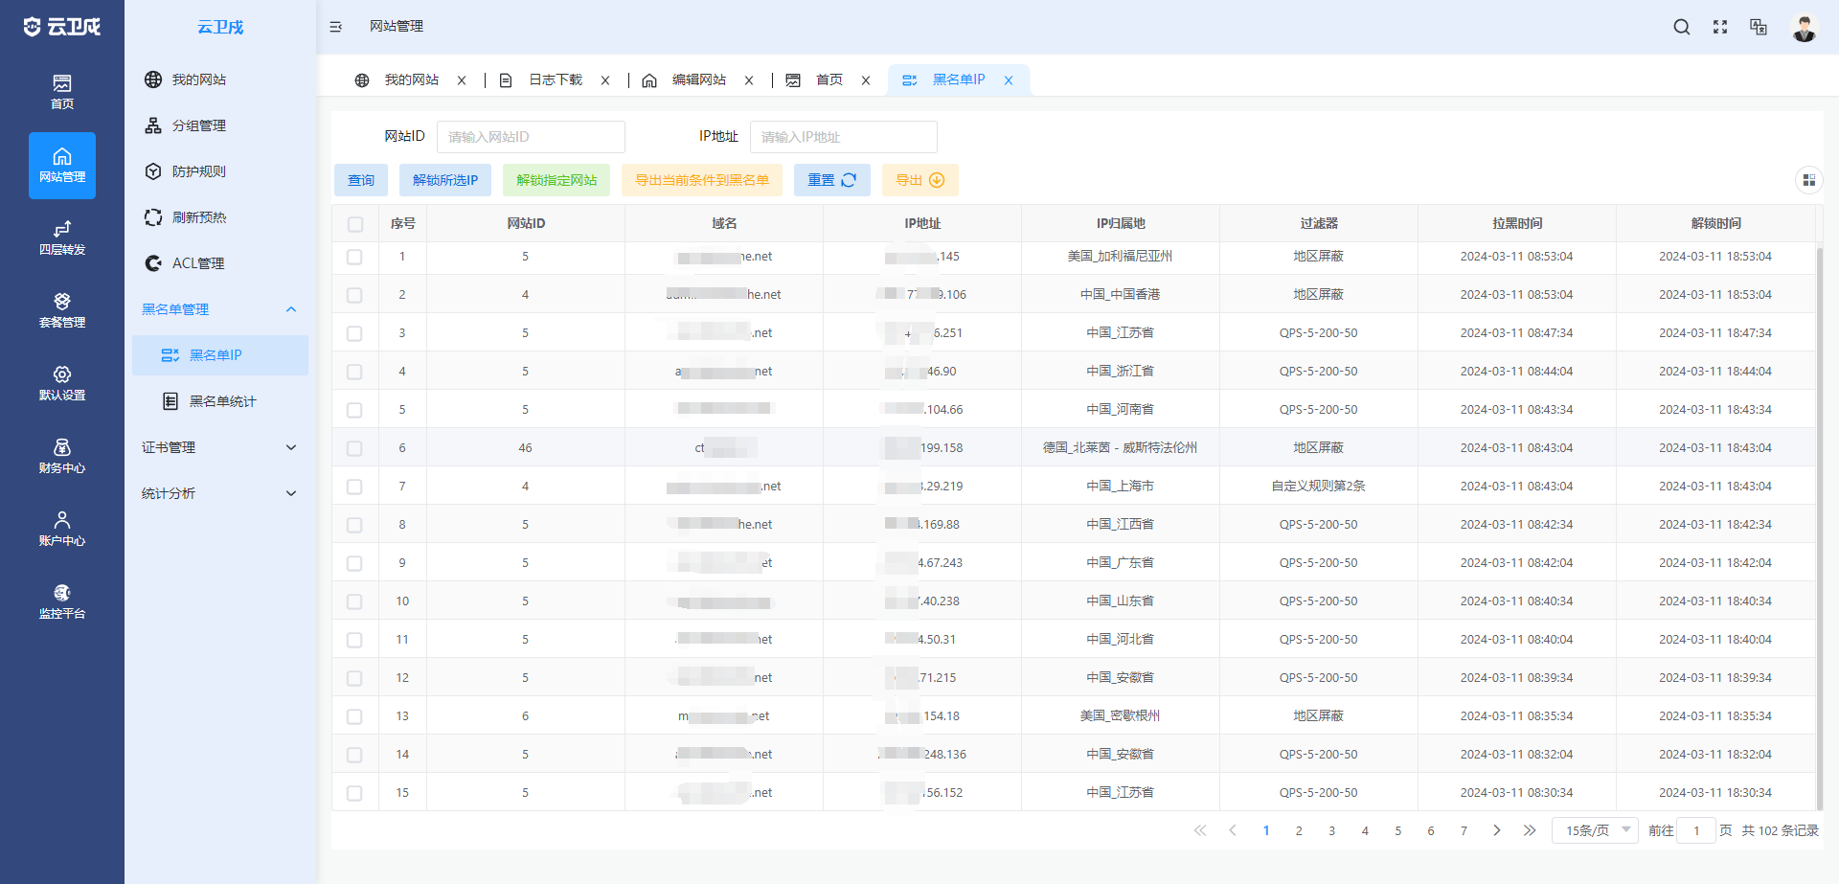This screenshot has height=884, width=1839.
Task: Close the 首页 tab
Action: click(866, 80)
